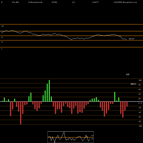Click the RSI axis label 50
This screenshot has width=143, height=143.
point(2,37)
